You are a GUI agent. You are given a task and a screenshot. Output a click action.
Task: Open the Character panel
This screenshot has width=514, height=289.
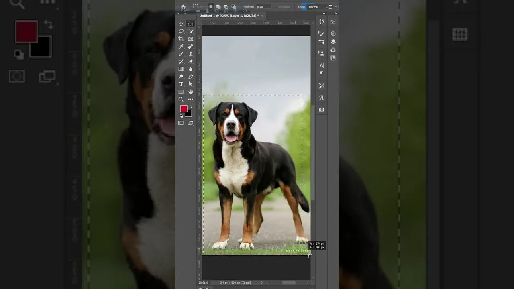tap(322, 65)
